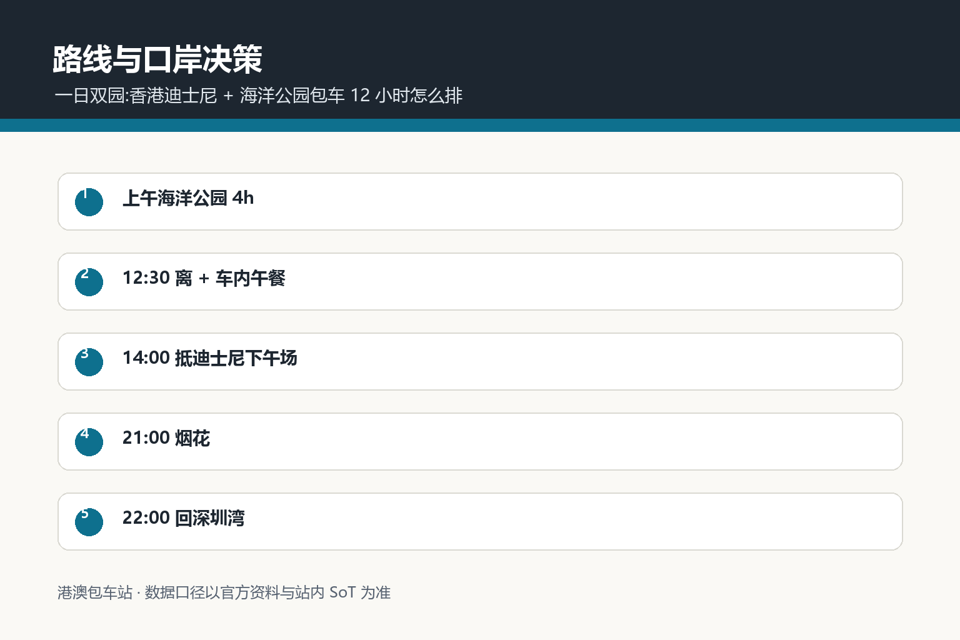Select the 上午海洋公园 4h card
This screenshot has height=640, width=960.
tap(480, 201)
